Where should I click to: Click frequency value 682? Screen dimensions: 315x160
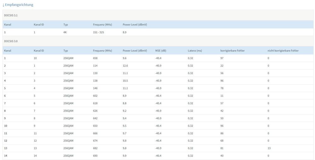95,148
